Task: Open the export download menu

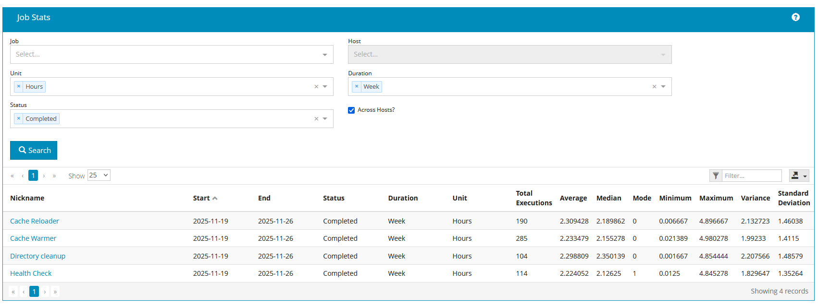Action: 799,176
